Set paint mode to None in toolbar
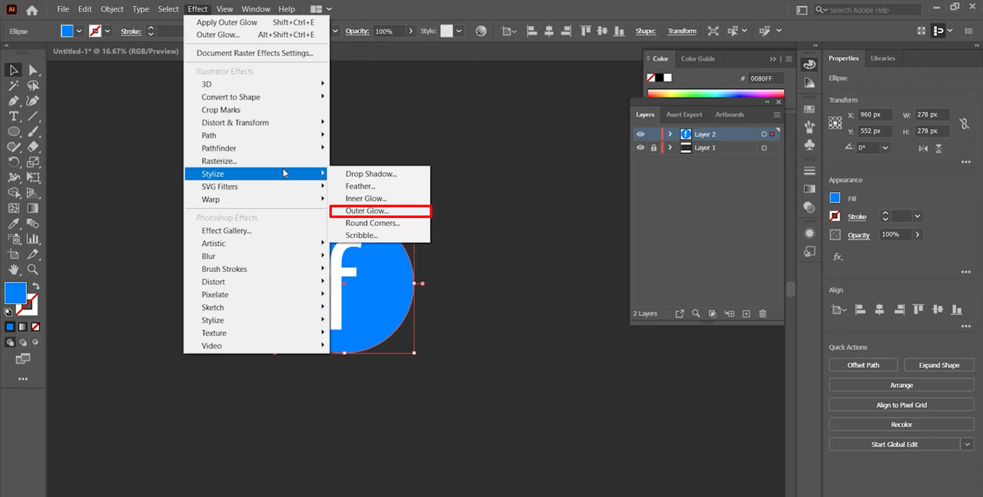Screen dimensions: 983x497 (x=35, y=326)
